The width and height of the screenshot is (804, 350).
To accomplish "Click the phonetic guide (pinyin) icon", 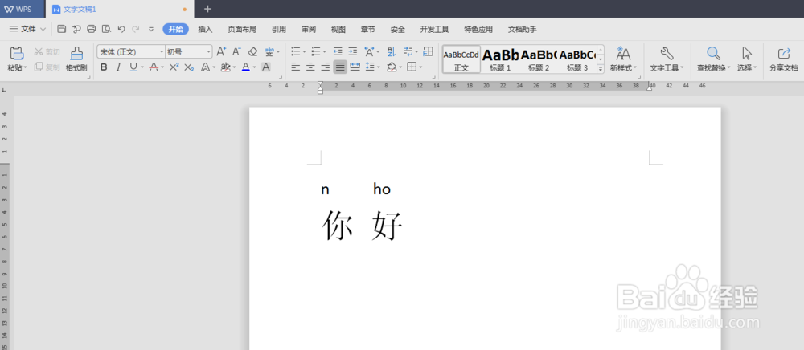I will tap(269, 51).
